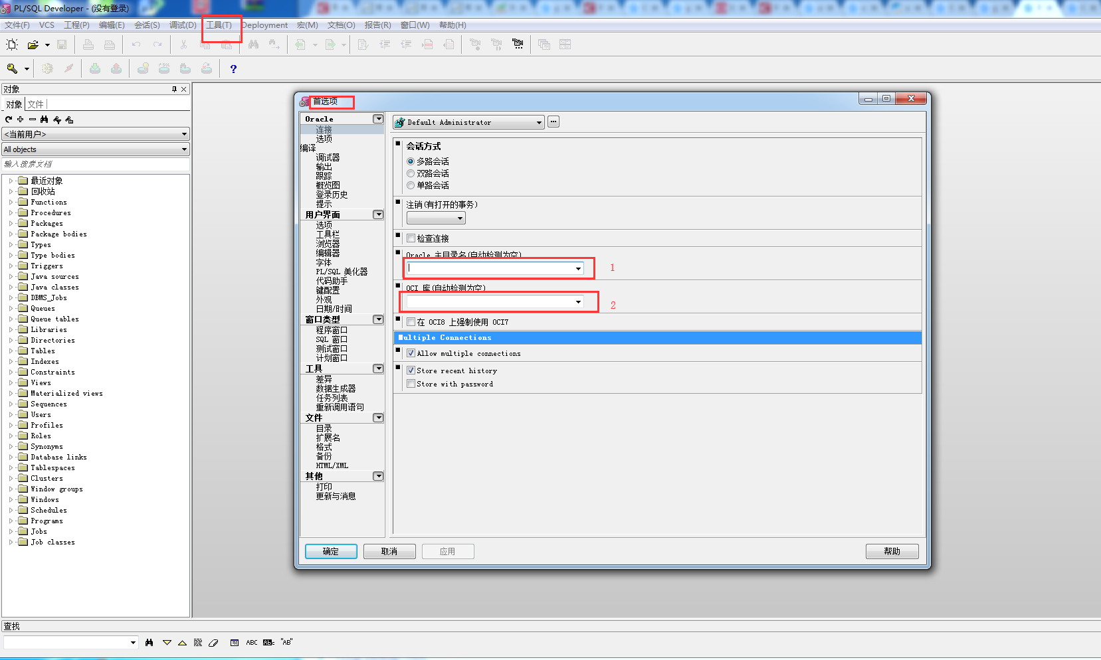The width and height of the screenshot is (1101, 660).
Task: Click the search-in-window icon in 查找 bar
Action: click(235, 642)
